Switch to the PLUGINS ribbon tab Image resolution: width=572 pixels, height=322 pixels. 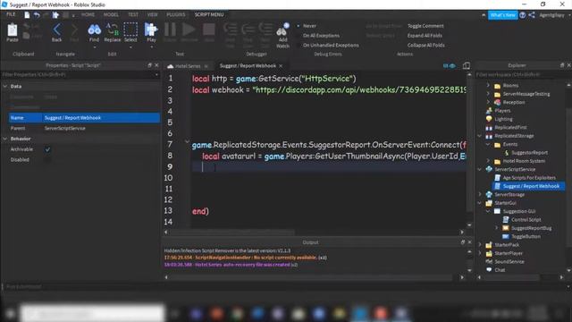pyautogui.click(x=176, y=14)
